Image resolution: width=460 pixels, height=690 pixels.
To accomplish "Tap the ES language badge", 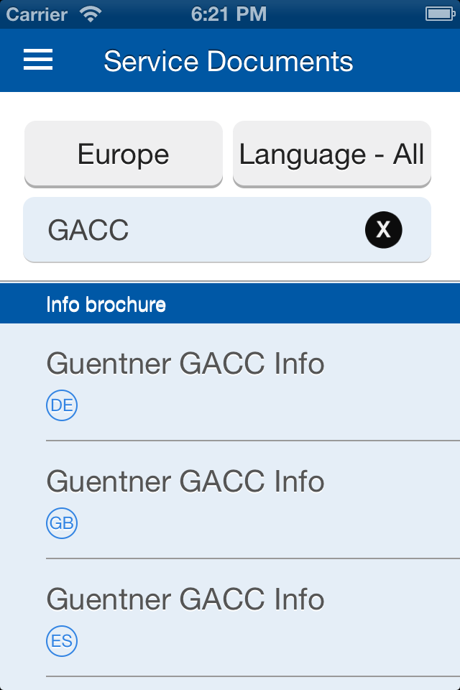I will point(62,641).
